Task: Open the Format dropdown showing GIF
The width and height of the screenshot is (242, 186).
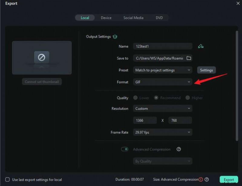Action: pos(162,82)
